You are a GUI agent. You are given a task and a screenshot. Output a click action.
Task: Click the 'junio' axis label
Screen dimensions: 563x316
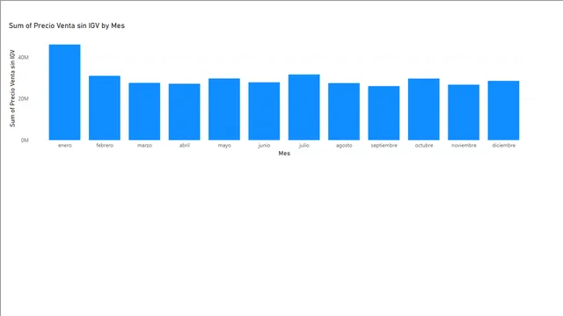[264, 145]
